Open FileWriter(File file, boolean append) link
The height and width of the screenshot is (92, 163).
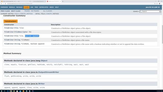point(22,36)
